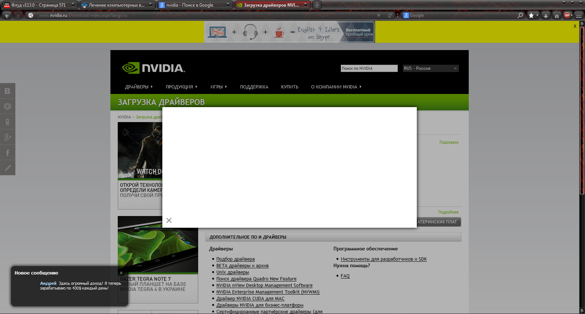Click the NVIDIA logo
The width and height of the screenshot is (585, 314).
pos(154,68)
